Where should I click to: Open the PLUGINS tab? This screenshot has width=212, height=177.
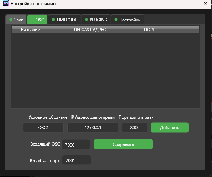coord(96,20)
